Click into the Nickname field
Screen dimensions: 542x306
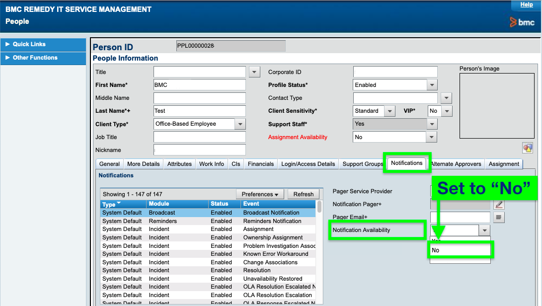pyautogui.click(x=199, y=150)
